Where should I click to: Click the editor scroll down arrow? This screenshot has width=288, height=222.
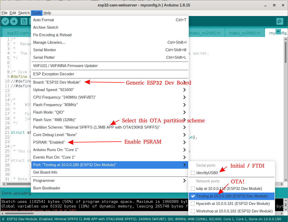(x=286, y=180)
